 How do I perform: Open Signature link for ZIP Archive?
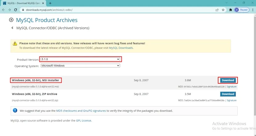click(x=232, y=100)
